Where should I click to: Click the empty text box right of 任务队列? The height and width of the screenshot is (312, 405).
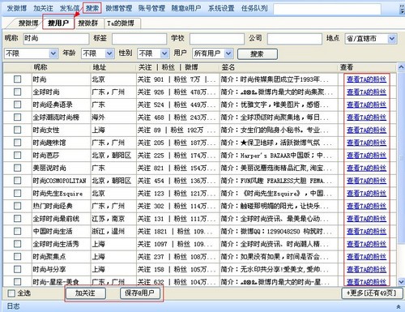(x=327, y=9)
